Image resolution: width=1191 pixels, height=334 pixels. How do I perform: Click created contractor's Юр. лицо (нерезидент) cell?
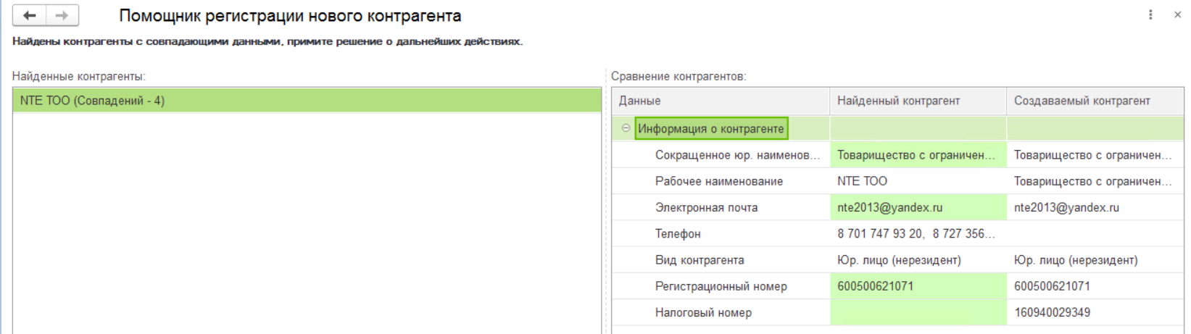pos(1095,260)
